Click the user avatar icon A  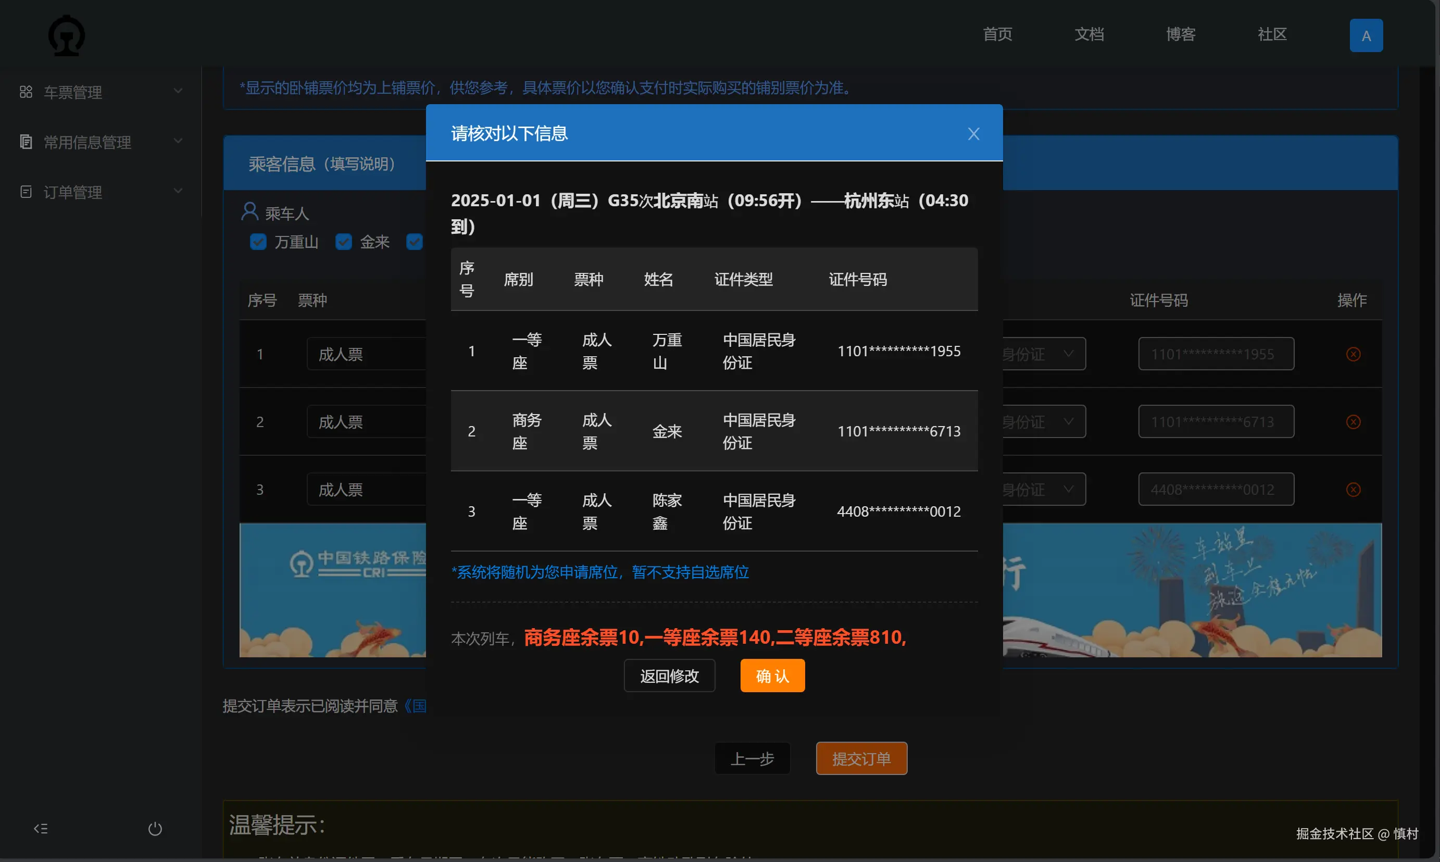[1365, 36]
